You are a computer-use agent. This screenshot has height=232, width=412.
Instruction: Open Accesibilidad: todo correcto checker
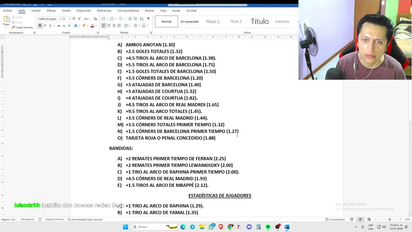(x=85, y=219)
